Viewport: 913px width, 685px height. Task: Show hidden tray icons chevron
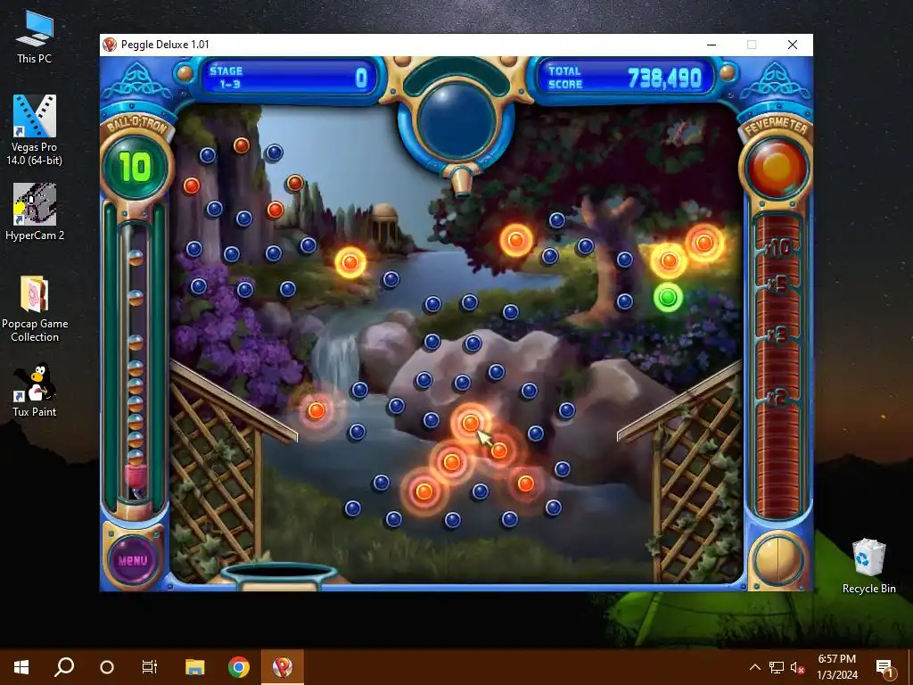[x=754, y=667]
